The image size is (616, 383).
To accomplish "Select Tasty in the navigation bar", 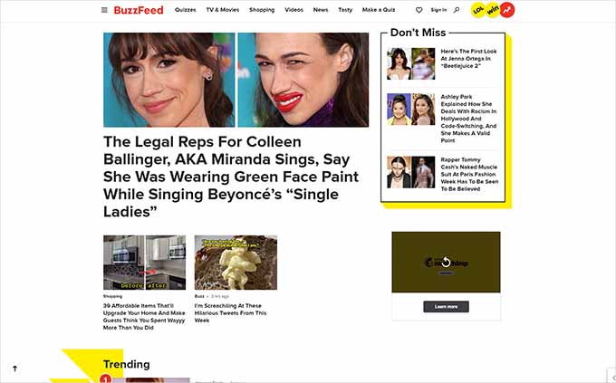I will pos(345,10).
